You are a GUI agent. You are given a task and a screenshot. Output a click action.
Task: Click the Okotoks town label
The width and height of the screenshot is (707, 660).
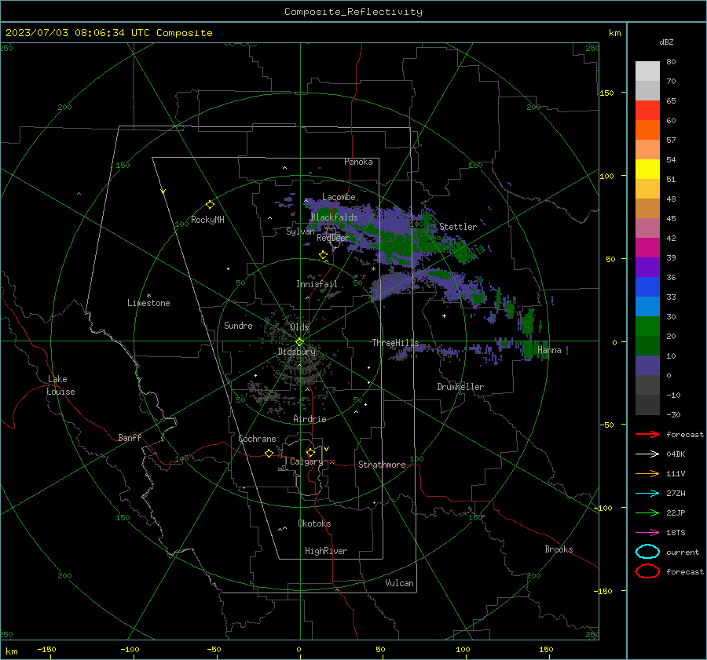pyautogui.click(x=314, y=523)
